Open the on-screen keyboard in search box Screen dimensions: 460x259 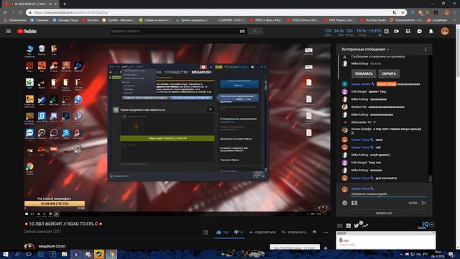(242, 31)
